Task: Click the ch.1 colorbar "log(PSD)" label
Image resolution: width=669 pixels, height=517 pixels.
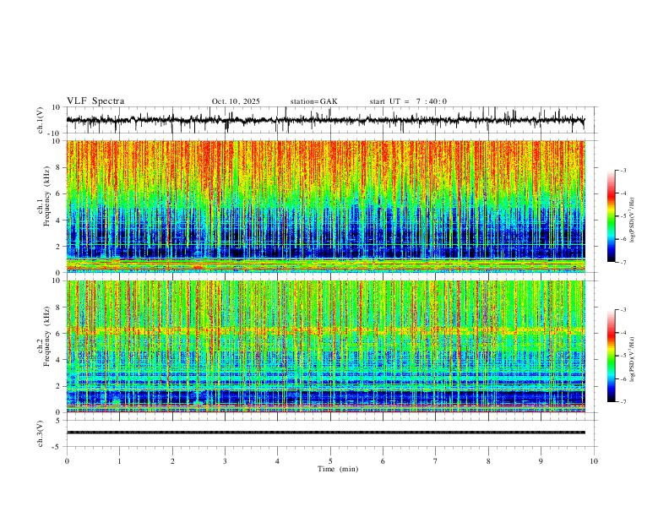Action: click(x=633, y=220)
